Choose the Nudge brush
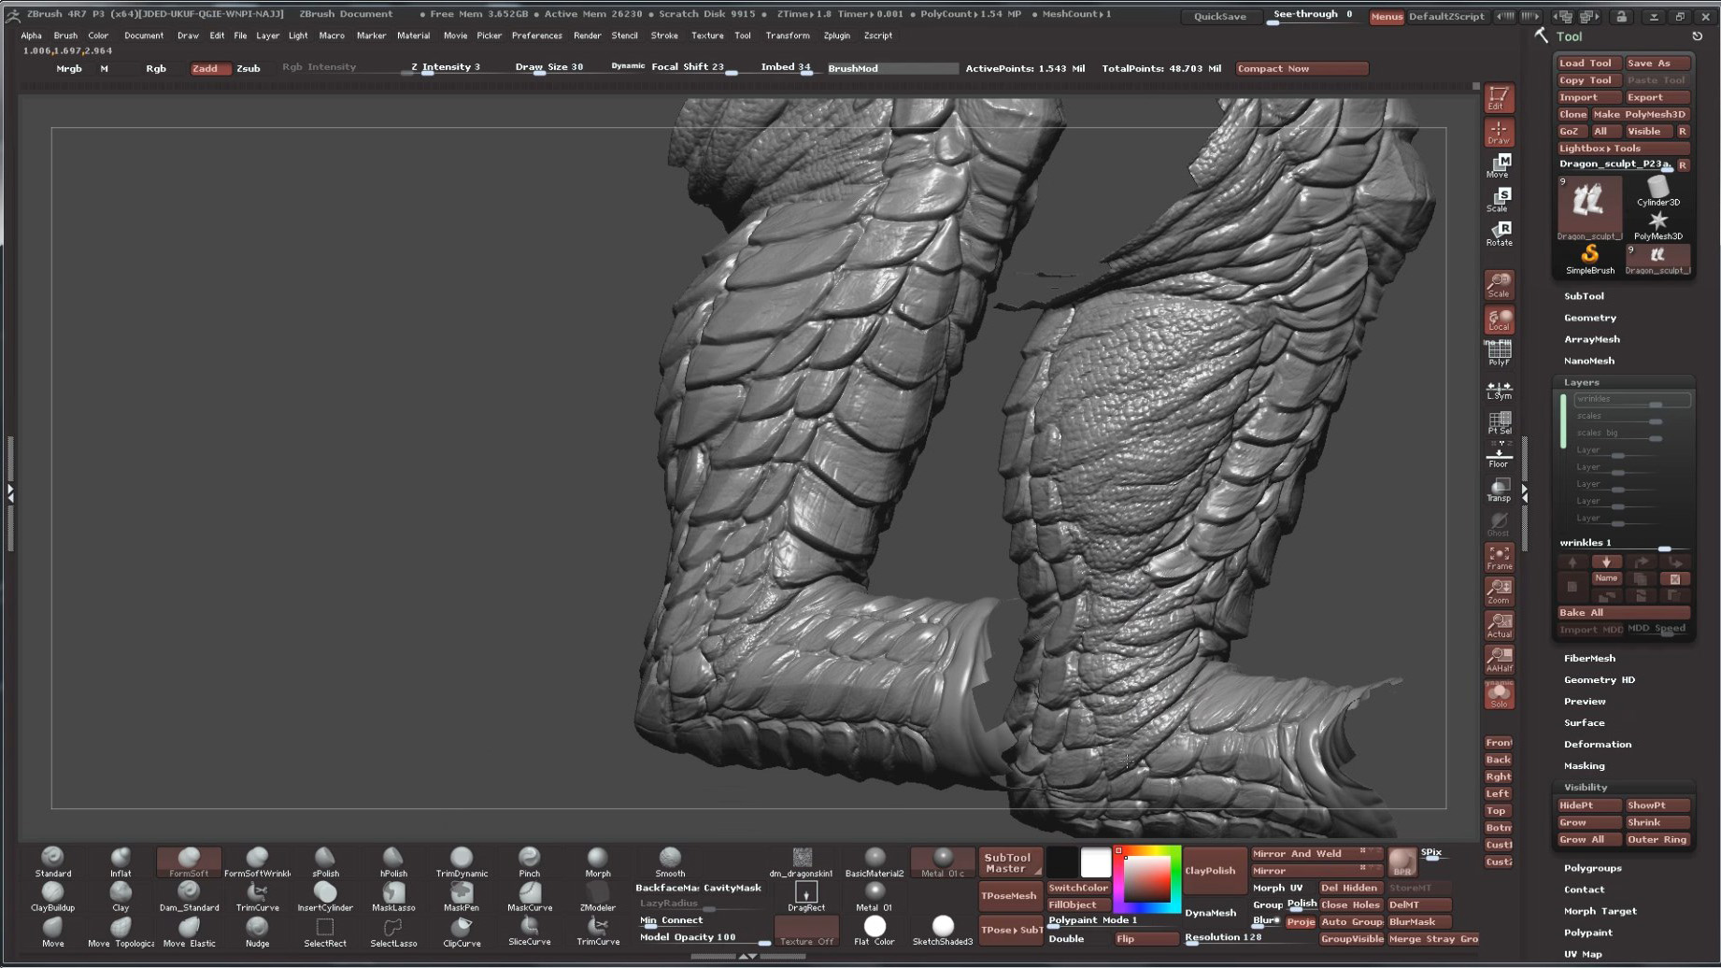Viewport: 1721px width, 968px height. 257,932
